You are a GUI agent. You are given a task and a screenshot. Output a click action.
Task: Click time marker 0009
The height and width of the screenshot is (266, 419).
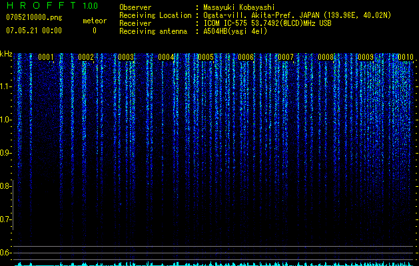pyautogui.click(x=366, y=57)
